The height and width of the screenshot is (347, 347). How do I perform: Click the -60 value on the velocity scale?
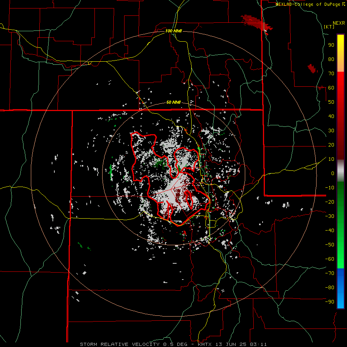pyautogui.click(x=330, y=259)
